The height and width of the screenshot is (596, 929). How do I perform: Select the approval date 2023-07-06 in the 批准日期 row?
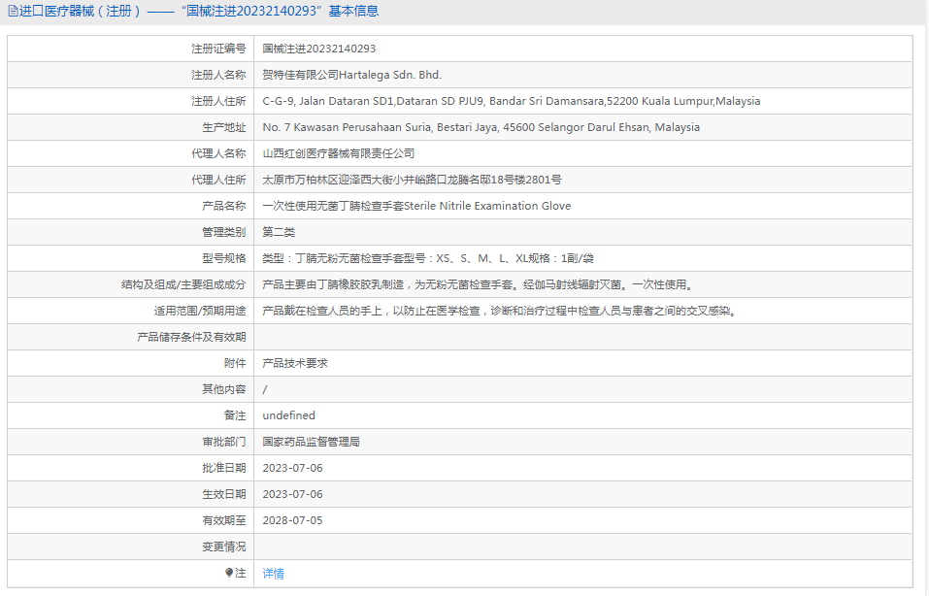[x=293, y=468]
